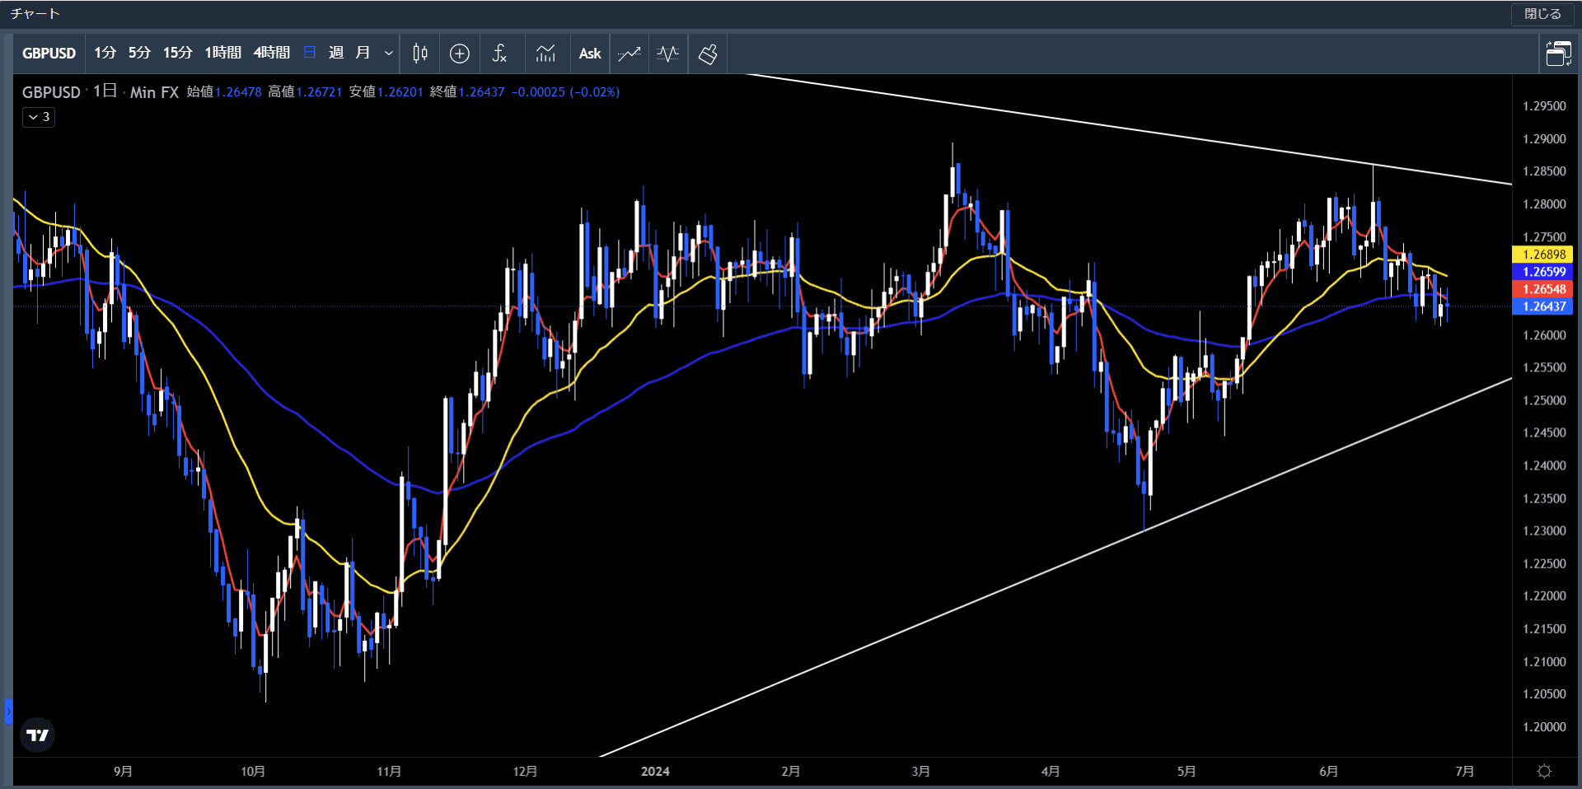Select the 日 daily timeframe
Image resolution: width=1582 pixels, height=789 pixels.
(310, 54)
